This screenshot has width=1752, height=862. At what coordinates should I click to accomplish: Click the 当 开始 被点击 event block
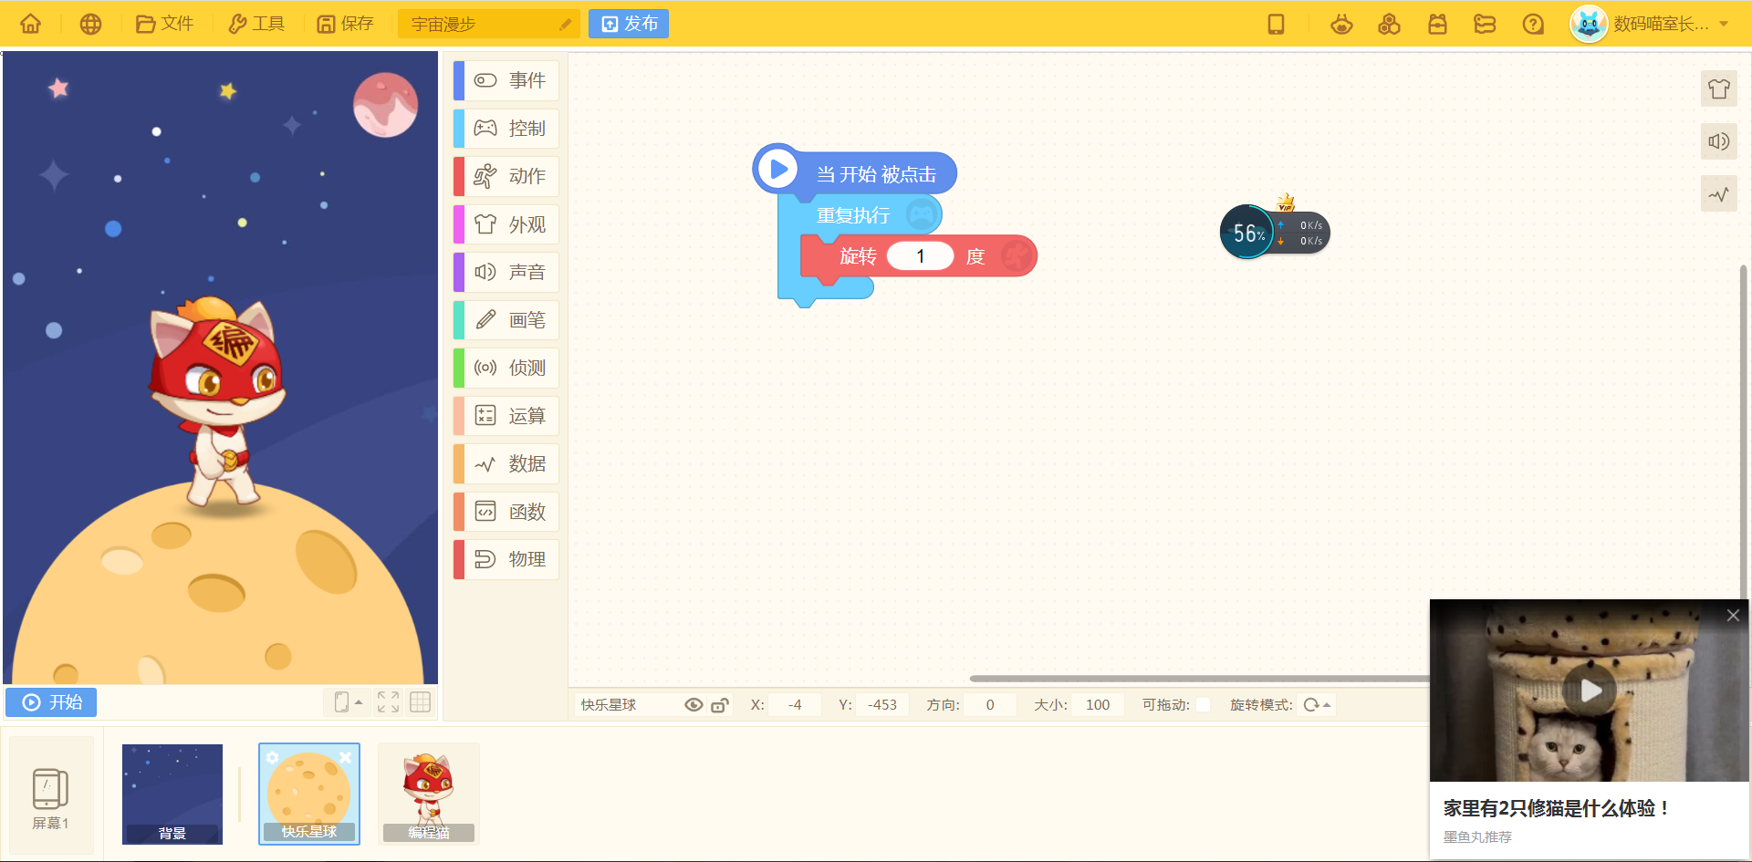point(855,172)
